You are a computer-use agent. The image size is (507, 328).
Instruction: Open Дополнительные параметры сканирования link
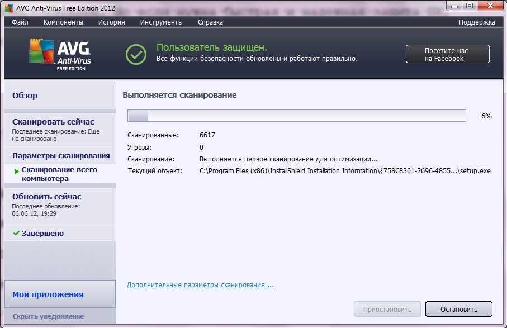(x=200, y=285)
